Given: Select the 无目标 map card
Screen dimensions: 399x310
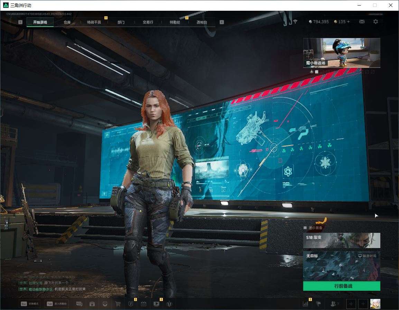Looking at the screenshot, I should click(x=342, y=266).
